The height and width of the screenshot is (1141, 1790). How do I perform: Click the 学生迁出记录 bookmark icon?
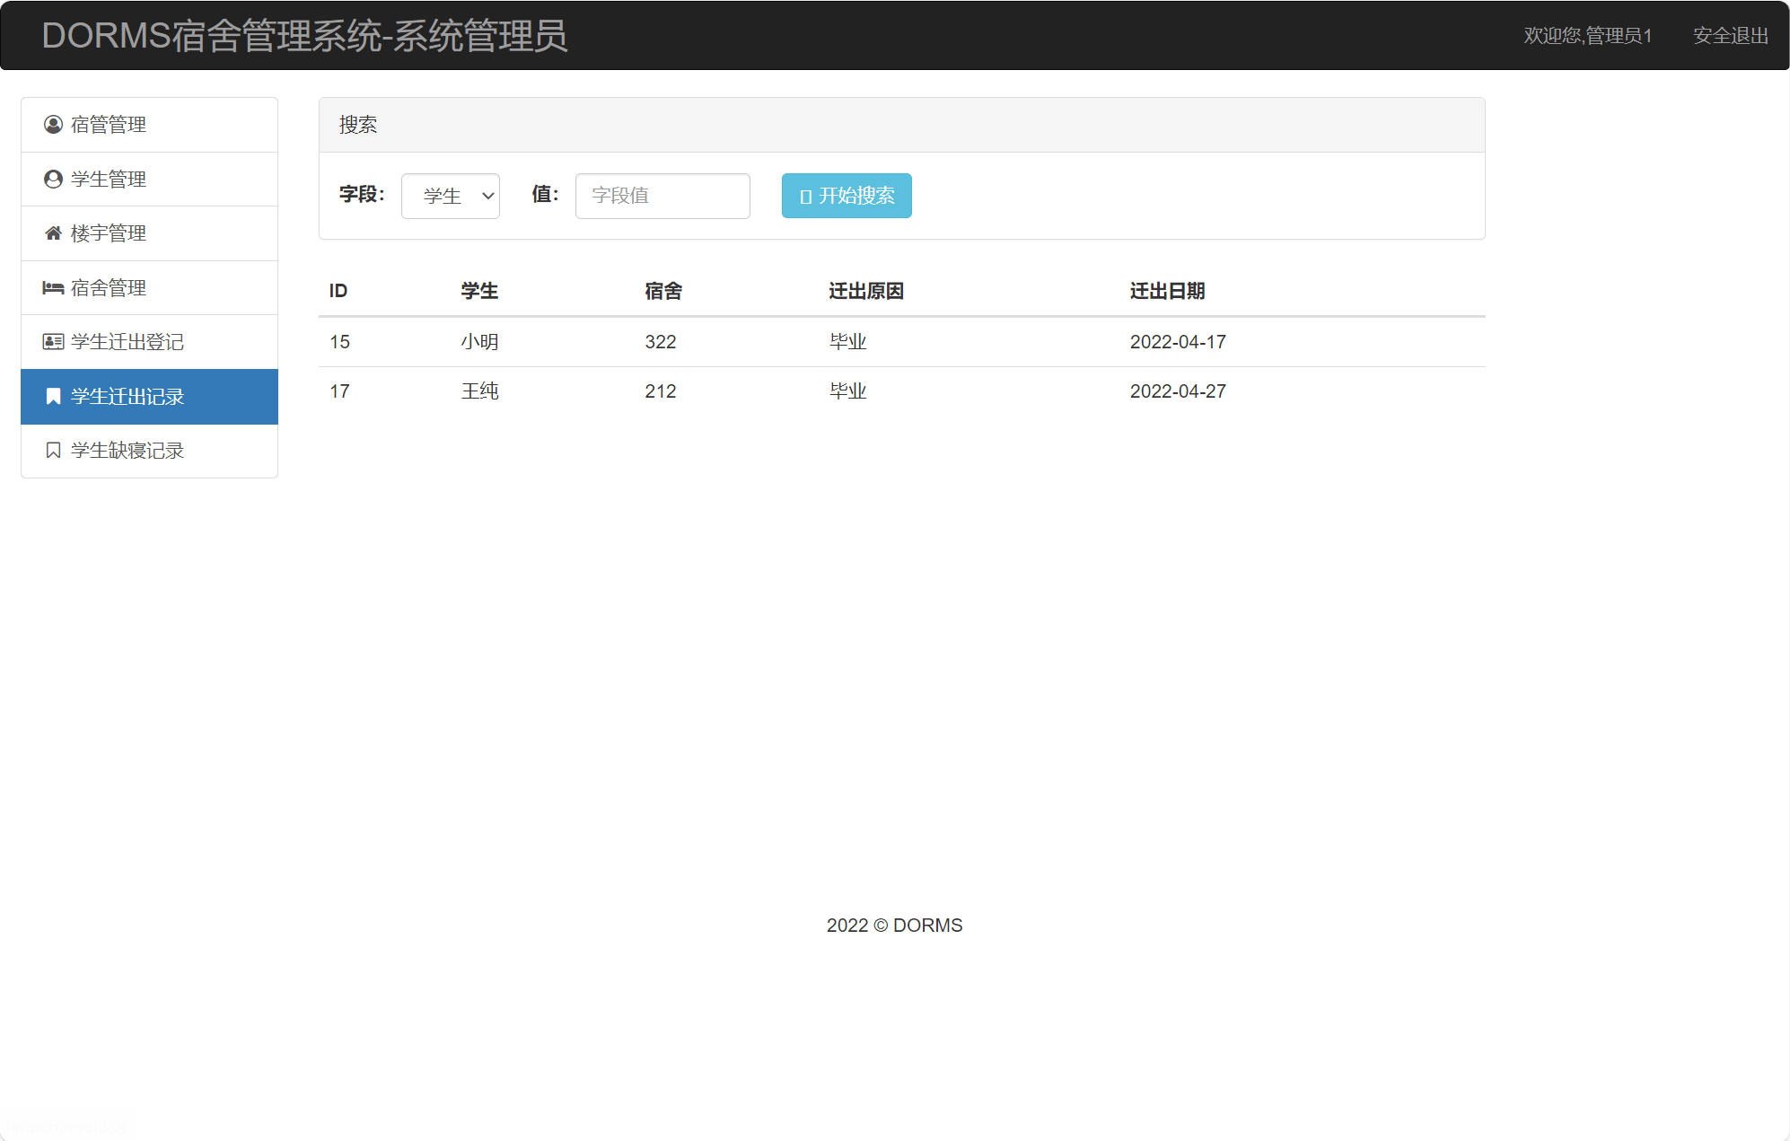click(53, 396)
